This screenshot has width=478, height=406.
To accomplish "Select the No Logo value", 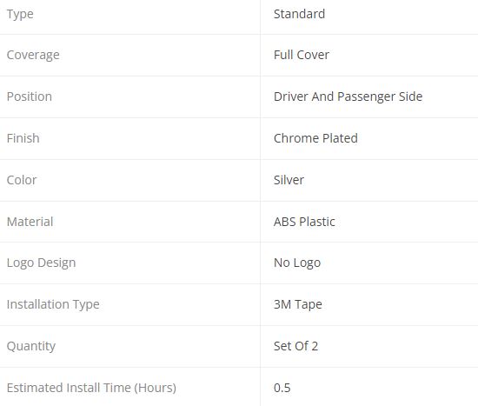I will click(x=297, y=263).
